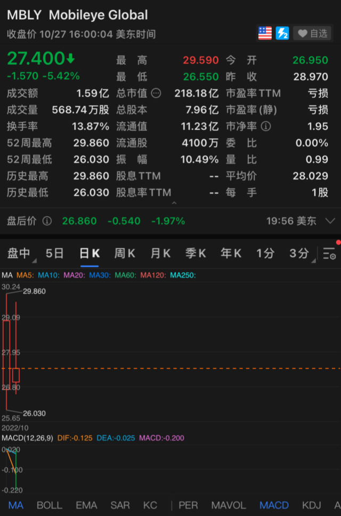Tap the current price 27.400

point(36,59)
